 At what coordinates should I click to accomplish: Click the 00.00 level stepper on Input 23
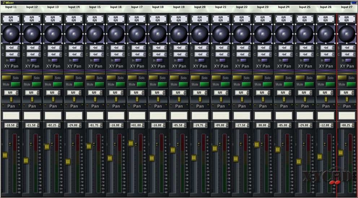pyautogui.click(x=269, y=126)
